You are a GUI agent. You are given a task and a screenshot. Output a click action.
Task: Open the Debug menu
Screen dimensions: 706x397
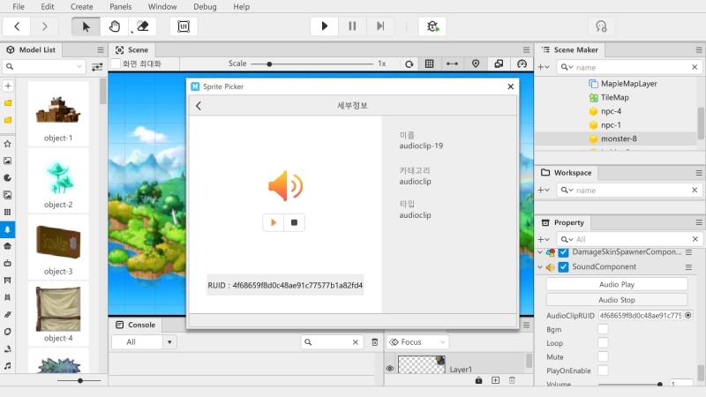tap(205, 6)
